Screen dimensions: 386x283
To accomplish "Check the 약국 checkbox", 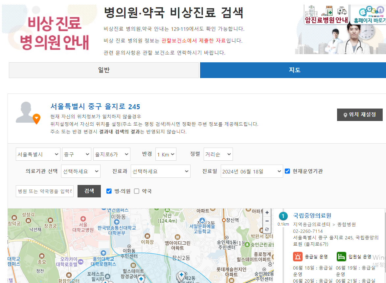I will click(137, 191).
